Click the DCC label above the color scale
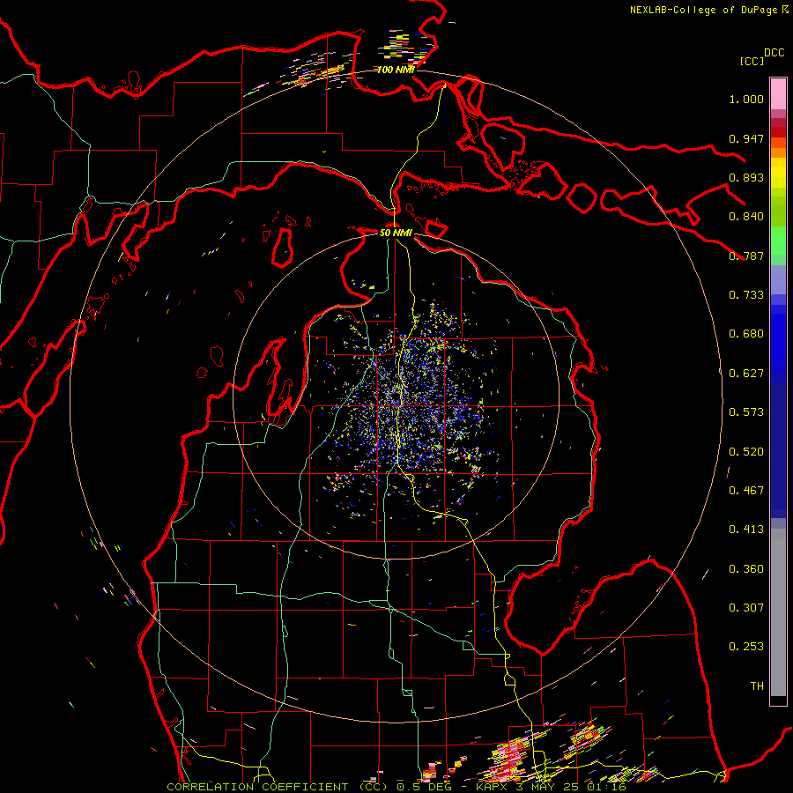Screen dimensions: 793x793 [774, 53]
